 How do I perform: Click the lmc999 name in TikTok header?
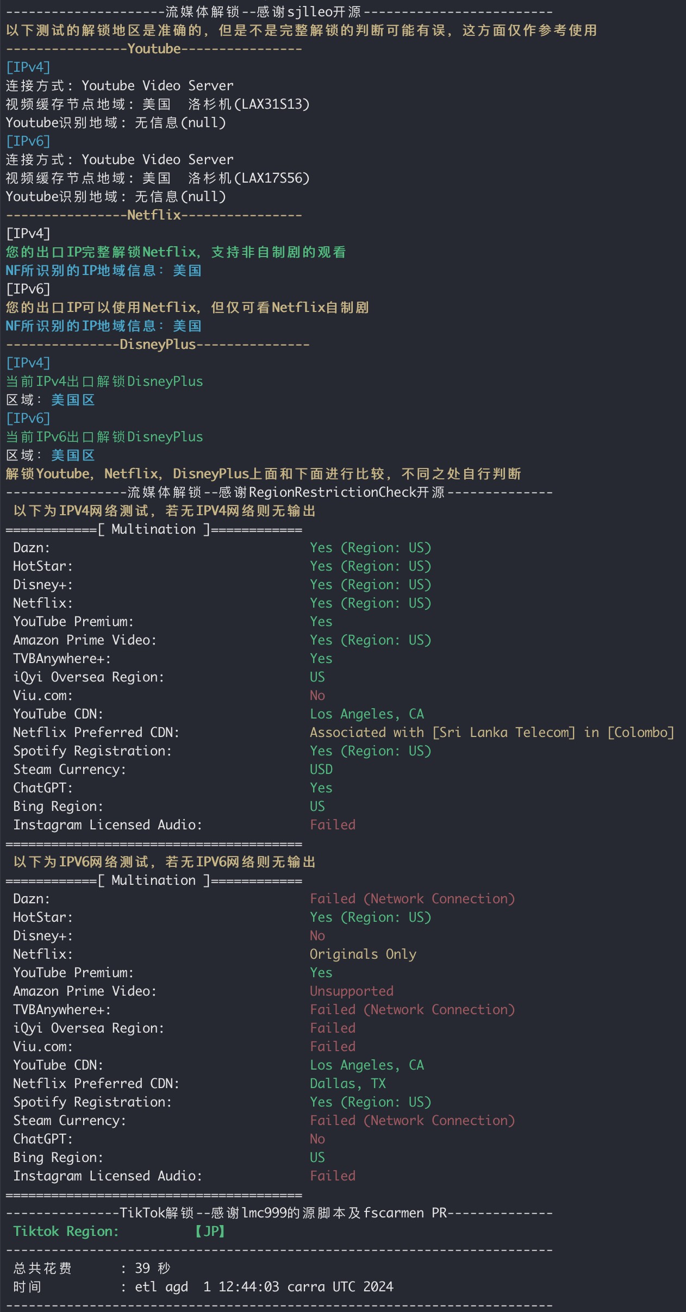pyautogui.click(x=263, y=1213)
